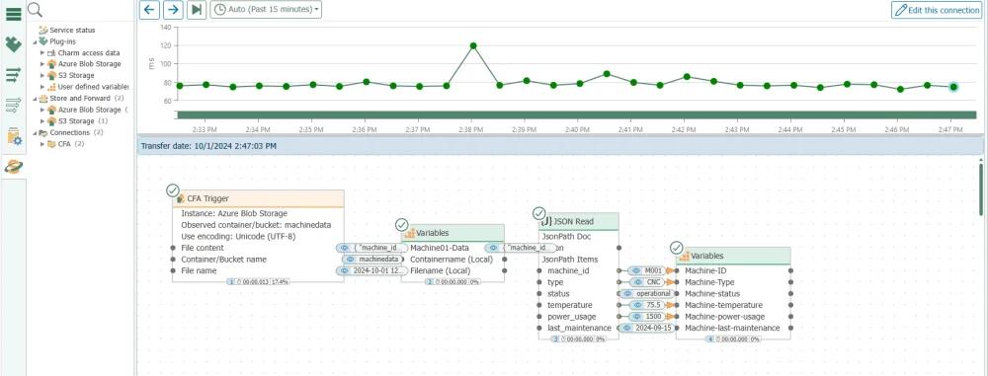The image size is (988, 376).
Task: Click the Store and Forward tree icon
Action: point(43,99)
